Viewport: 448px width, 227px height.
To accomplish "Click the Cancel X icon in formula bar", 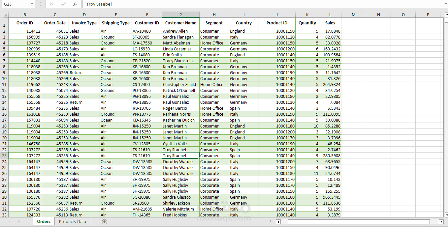I will point(51,4).
